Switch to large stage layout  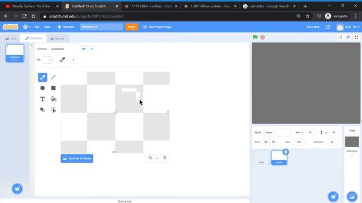click(x=348, y=37)
